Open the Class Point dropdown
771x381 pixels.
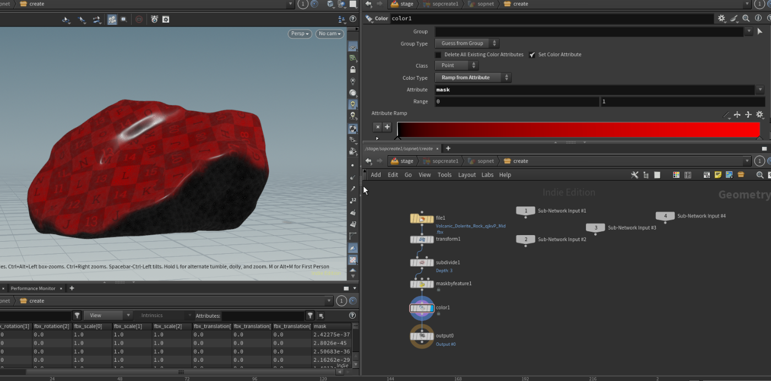457,66
